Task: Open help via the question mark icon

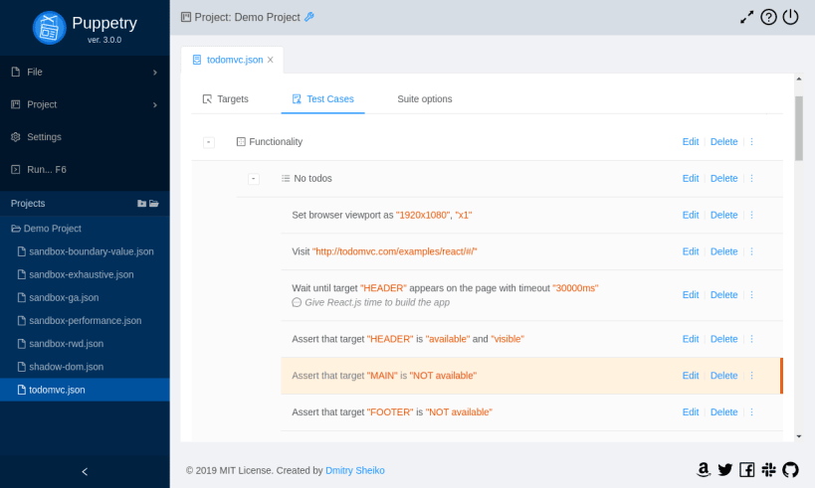Action: (x=768, y=17)
